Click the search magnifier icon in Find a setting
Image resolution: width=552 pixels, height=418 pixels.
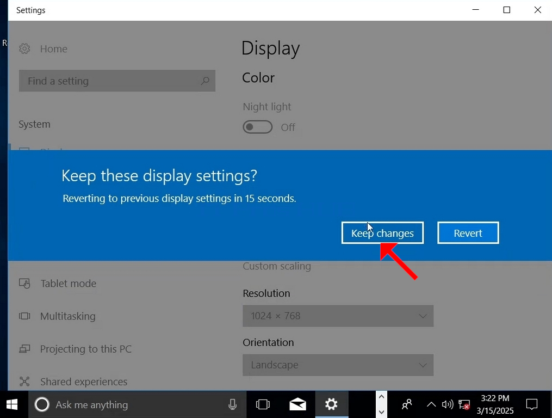tap(205, 81)
